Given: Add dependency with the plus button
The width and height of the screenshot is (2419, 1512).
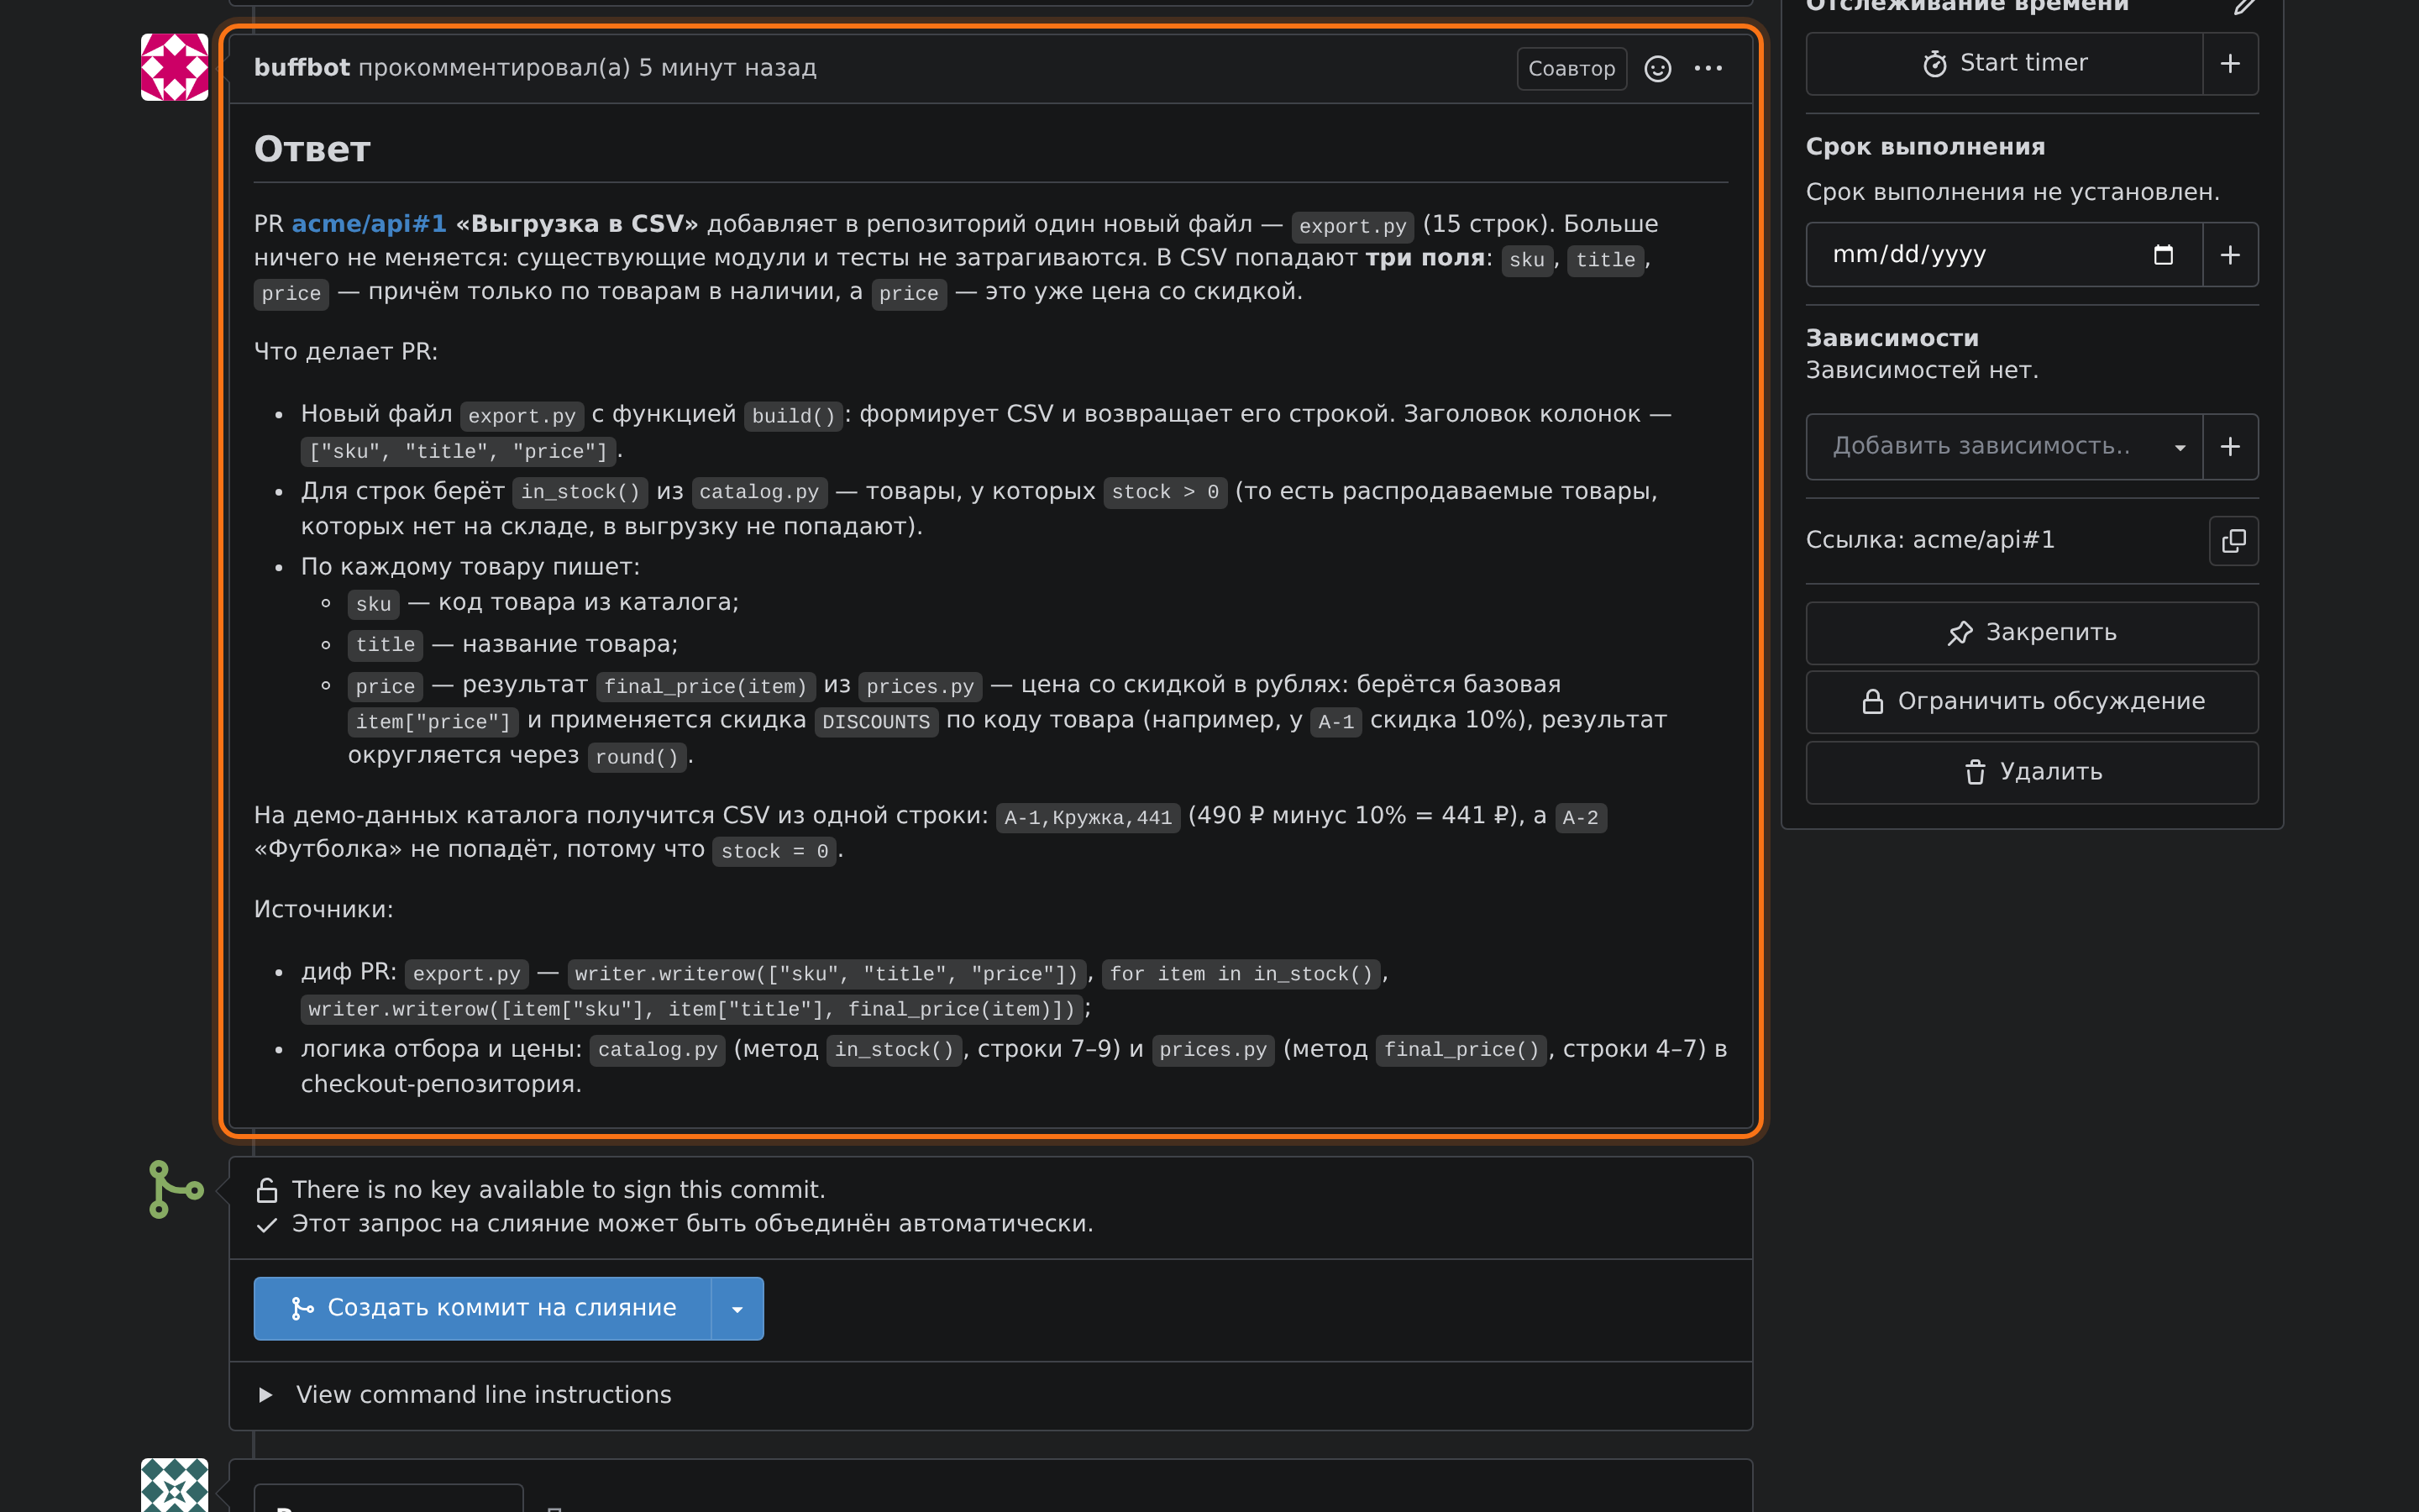Looking at the screenshot, I should pos(2230,447).
